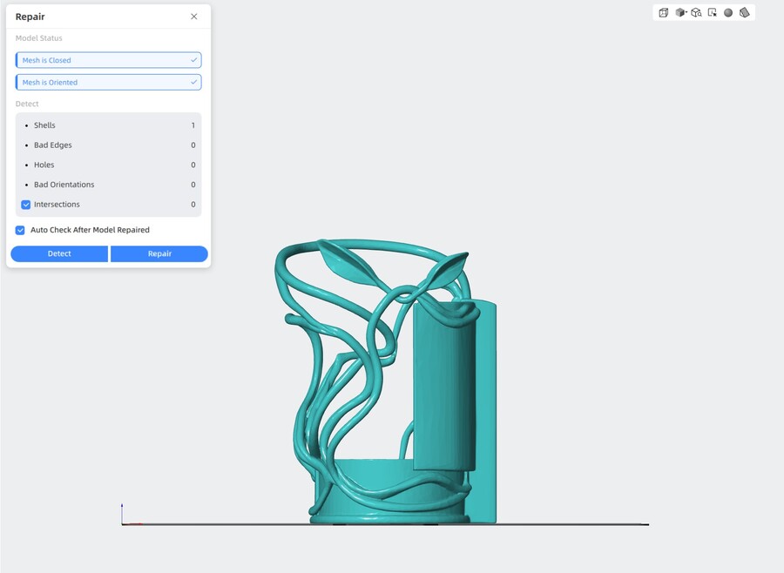Click the wireframe box view icon
This screenshot has height=573, width=784.
click(x=664, y=12)
